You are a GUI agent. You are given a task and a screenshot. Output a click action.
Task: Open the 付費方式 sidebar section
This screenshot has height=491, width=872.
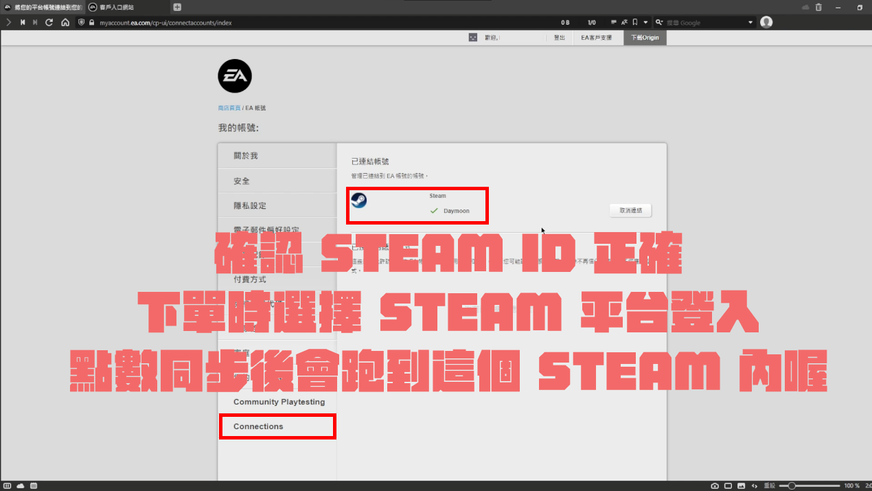[x=277, y=279]
